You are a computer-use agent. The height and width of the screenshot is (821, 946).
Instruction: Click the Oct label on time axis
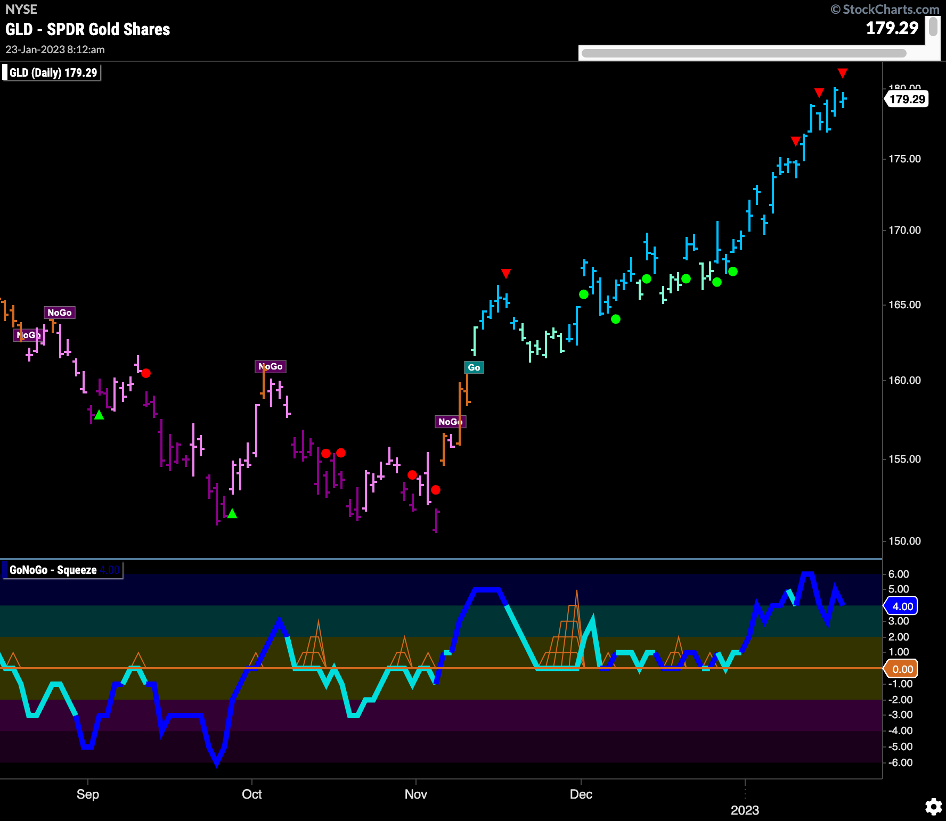(252, 794)
